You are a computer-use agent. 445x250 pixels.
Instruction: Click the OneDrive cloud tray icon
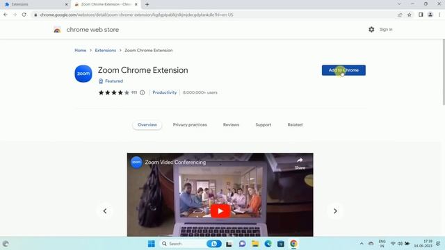(371, 244)
